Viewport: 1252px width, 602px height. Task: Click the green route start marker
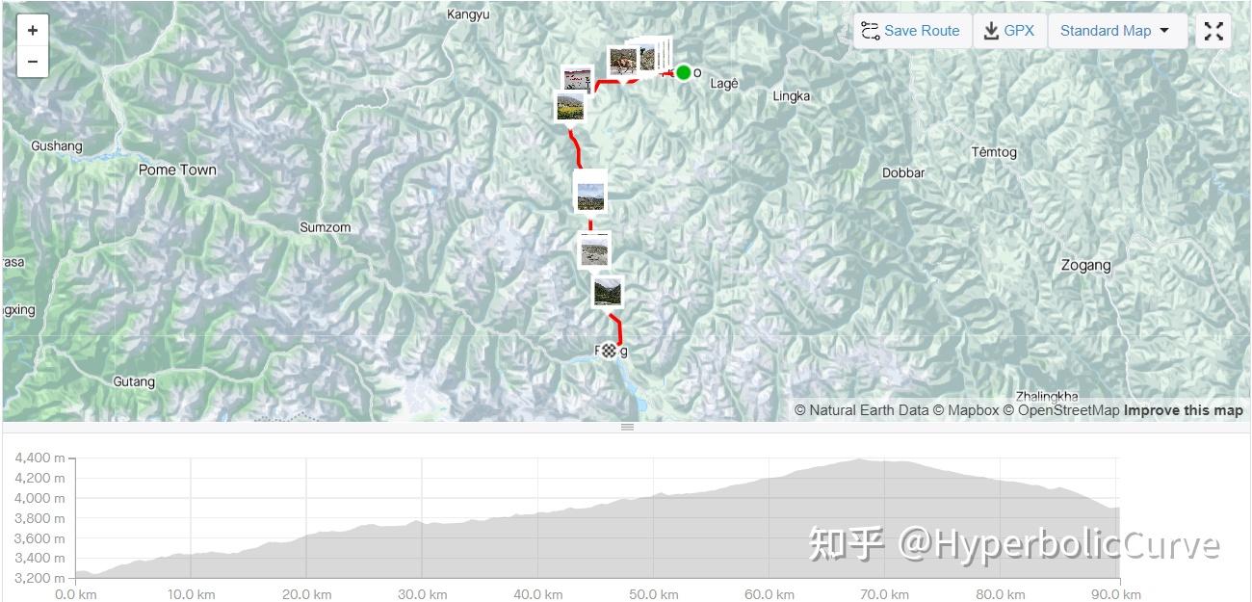coord(684,72)
